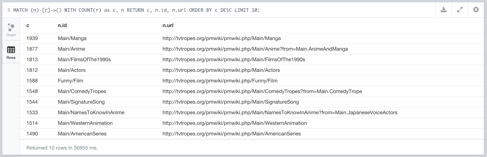
Task: Select the Main/WesternAnimation id cell
Action: (x=85, y=123)
